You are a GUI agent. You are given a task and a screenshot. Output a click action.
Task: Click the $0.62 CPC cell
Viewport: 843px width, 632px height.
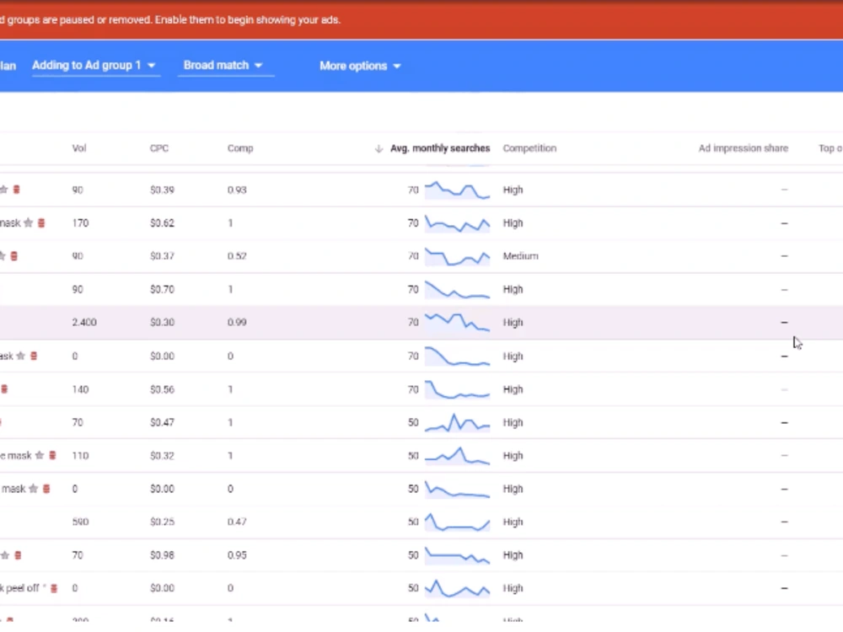(x=162, y=223)
